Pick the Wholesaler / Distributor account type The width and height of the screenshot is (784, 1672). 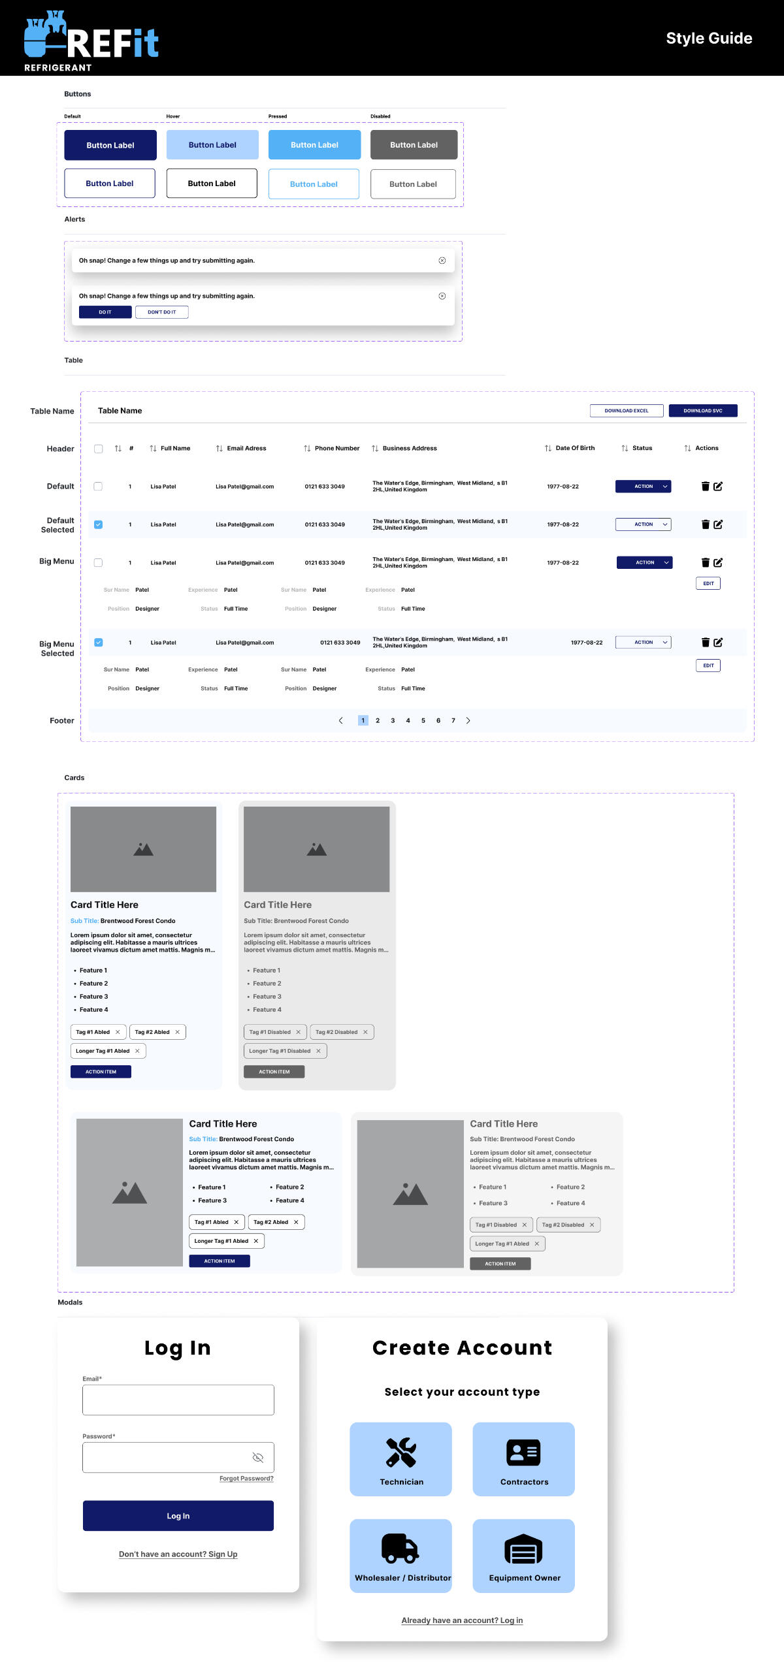pos(400,1555)
